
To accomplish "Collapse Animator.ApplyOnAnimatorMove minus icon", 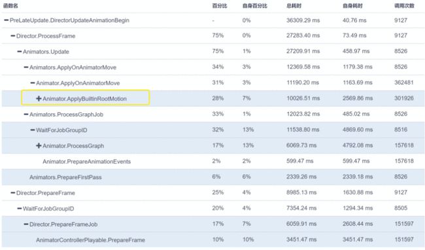I will click(33, 83).
